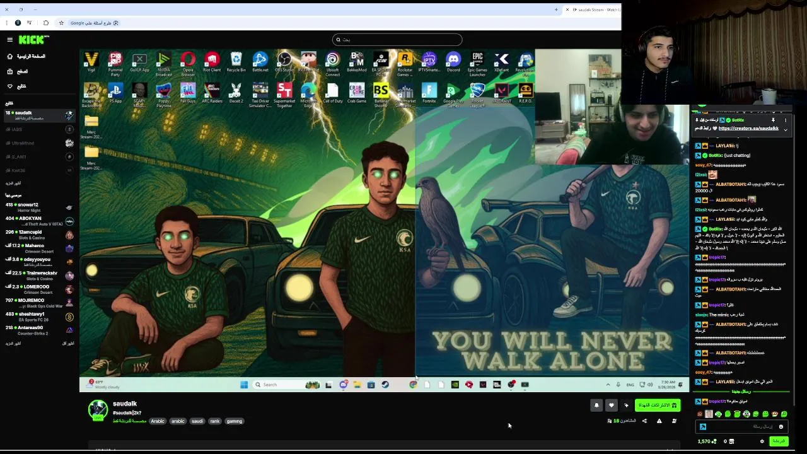Click the NVIDIA Broadcast desktop icon

pyautogui.click(x=163, y=64)
